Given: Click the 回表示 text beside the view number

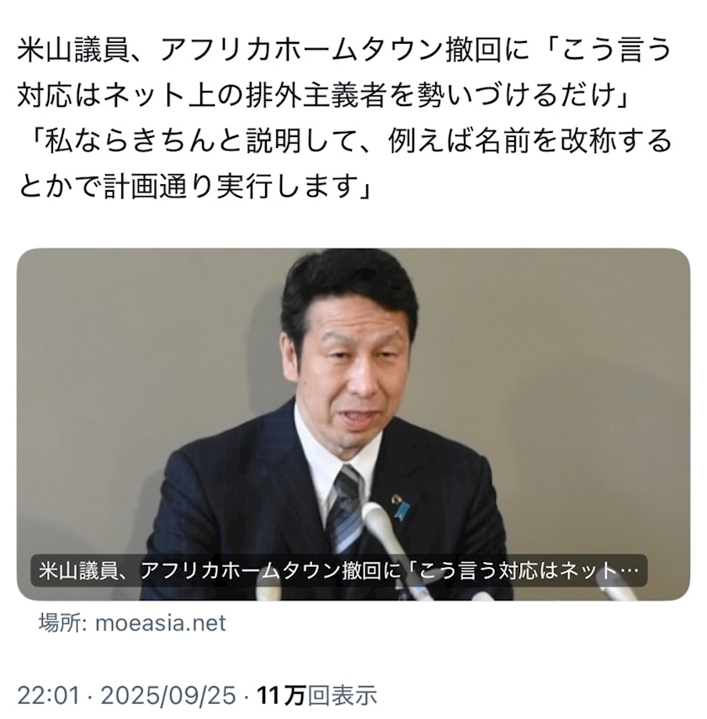Looking at the screenshot, I should point(342,695).
